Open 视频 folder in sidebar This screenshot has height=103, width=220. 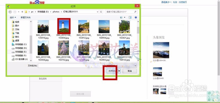[16, 22]
